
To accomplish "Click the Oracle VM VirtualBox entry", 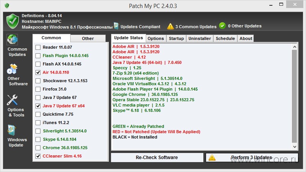I will pyautogui.click(x=149, y=84).
